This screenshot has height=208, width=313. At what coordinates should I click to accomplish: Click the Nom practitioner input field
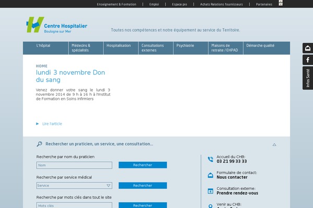[74, 165]
